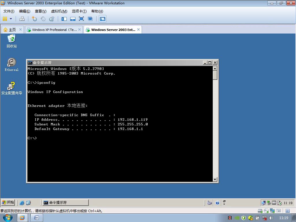This screenshot has height=222, width=296.
Task: Click the host tray network disconnected icon
Action: click(x=264, y=218)
